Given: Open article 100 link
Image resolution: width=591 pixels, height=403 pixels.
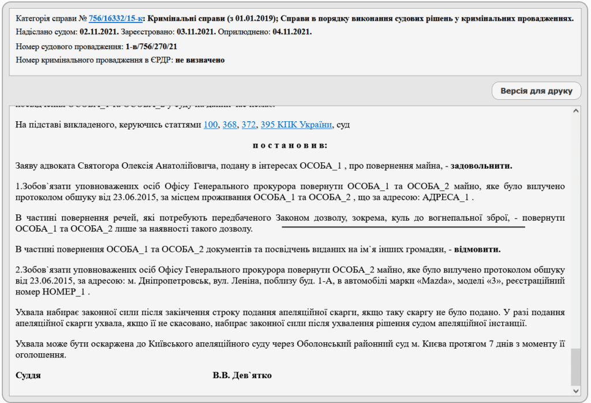Looking at the screenshot, I should click(x=211, y=125).
